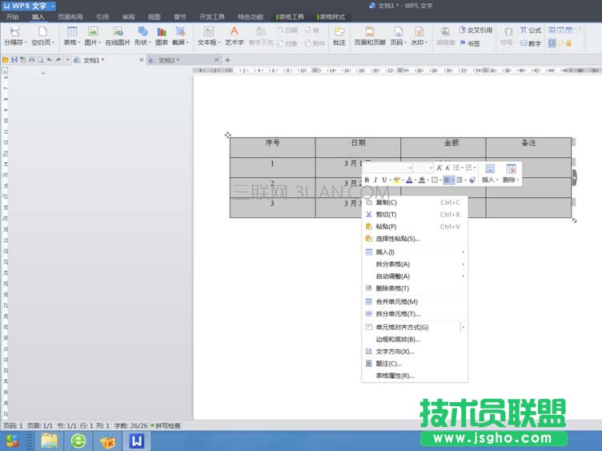The image size is (602, 451).
Task: Open the font size dropdown in mini toolbar
Action: [431, 168]
